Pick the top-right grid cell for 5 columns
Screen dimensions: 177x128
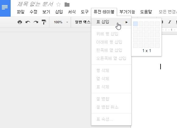157,24
